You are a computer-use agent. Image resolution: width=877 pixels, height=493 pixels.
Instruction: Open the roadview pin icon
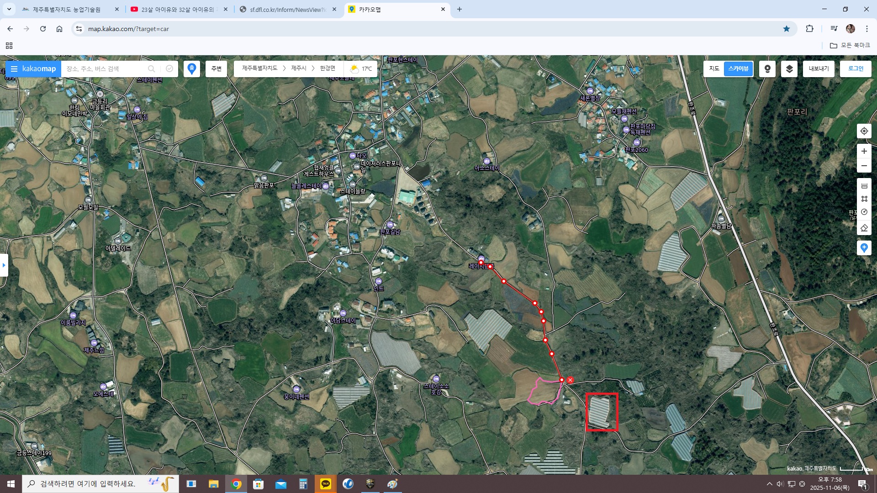pyautogui.click(x=767, y=68)
